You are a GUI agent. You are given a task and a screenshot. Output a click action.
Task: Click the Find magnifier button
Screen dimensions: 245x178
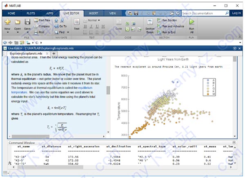tap(60, 32)
